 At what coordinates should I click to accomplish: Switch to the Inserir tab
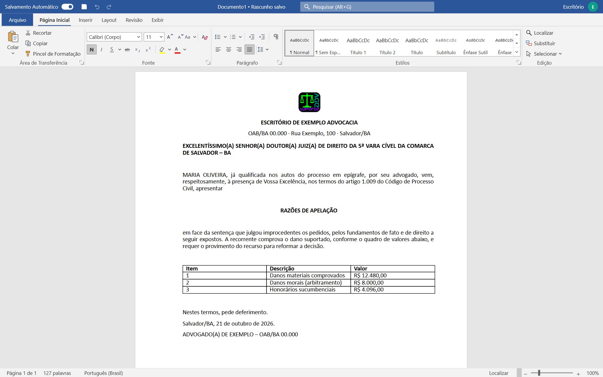click(86, 20)
